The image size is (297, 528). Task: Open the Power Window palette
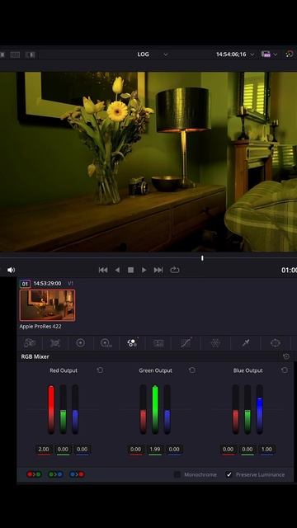276,343
